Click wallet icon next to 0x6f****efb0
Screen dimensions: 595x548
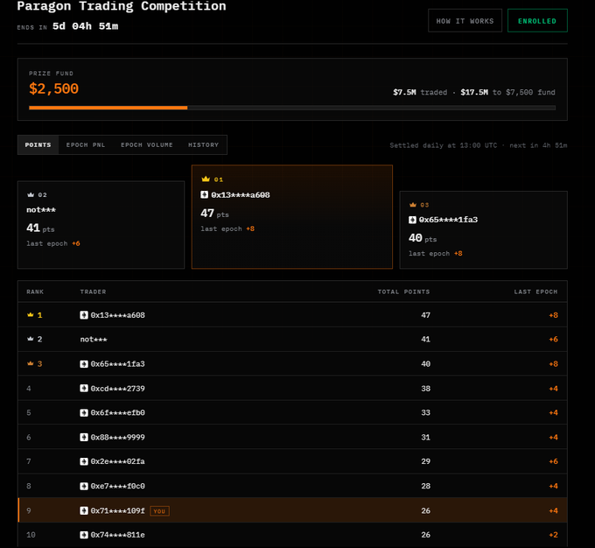pos(84,413)
